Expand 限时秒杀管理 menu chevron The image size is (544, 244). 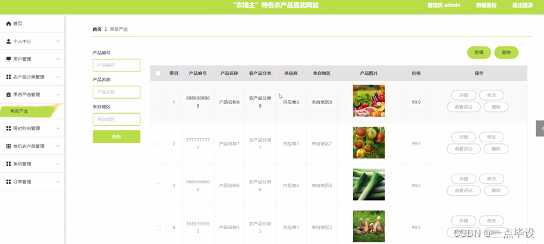coord(58,129)
